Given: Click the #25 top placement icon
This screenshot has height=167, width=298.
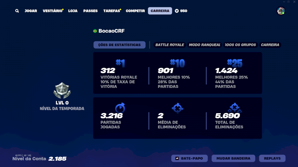Looking at the screenshot, I should pyautogui.click(x=235, y=63).
